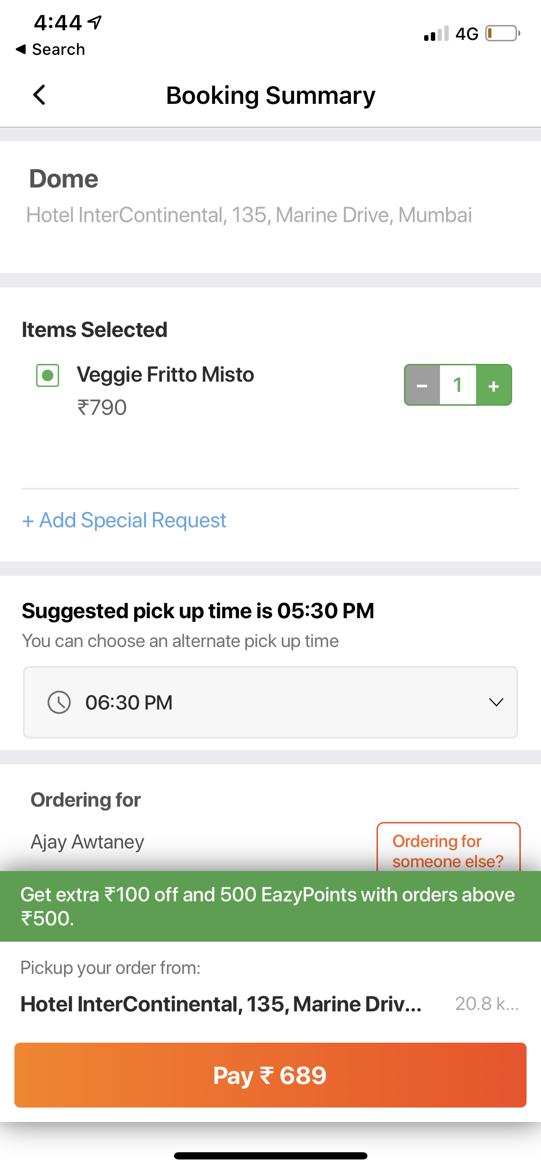541x1171 pixels.
Task: Decrease Veggie Fritto Misto quantity with minus
Action: click(422, 385)
